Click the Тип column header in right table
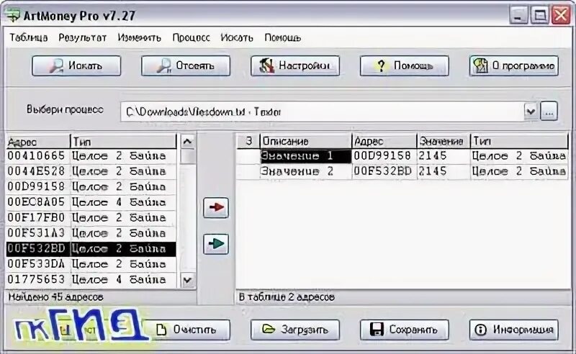576x354 pixels. click(x=519, y=141)
